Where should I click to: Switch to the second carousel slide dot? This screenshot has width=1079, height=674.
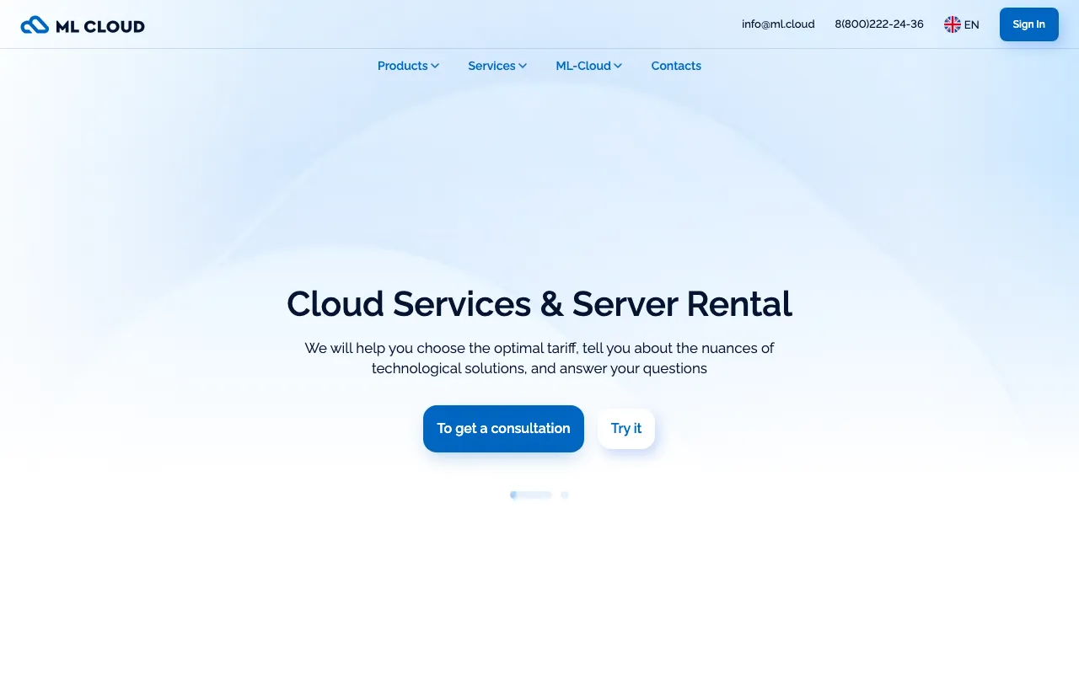point(565,495)
